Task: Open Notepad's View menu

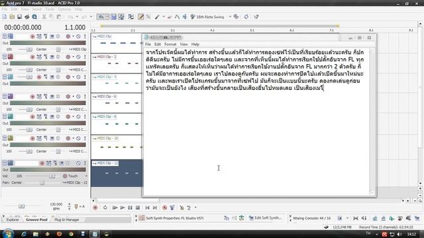Action: 184,44
